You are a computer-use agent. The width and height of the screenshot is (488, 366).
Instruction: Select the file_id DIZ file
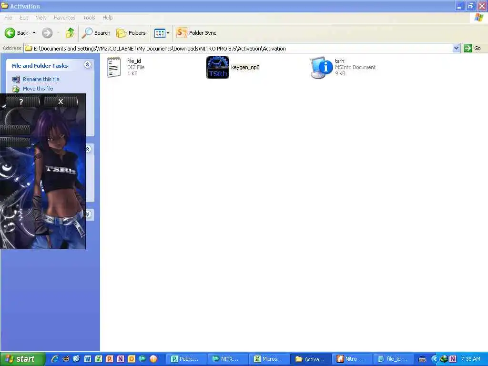pos(126,67)
